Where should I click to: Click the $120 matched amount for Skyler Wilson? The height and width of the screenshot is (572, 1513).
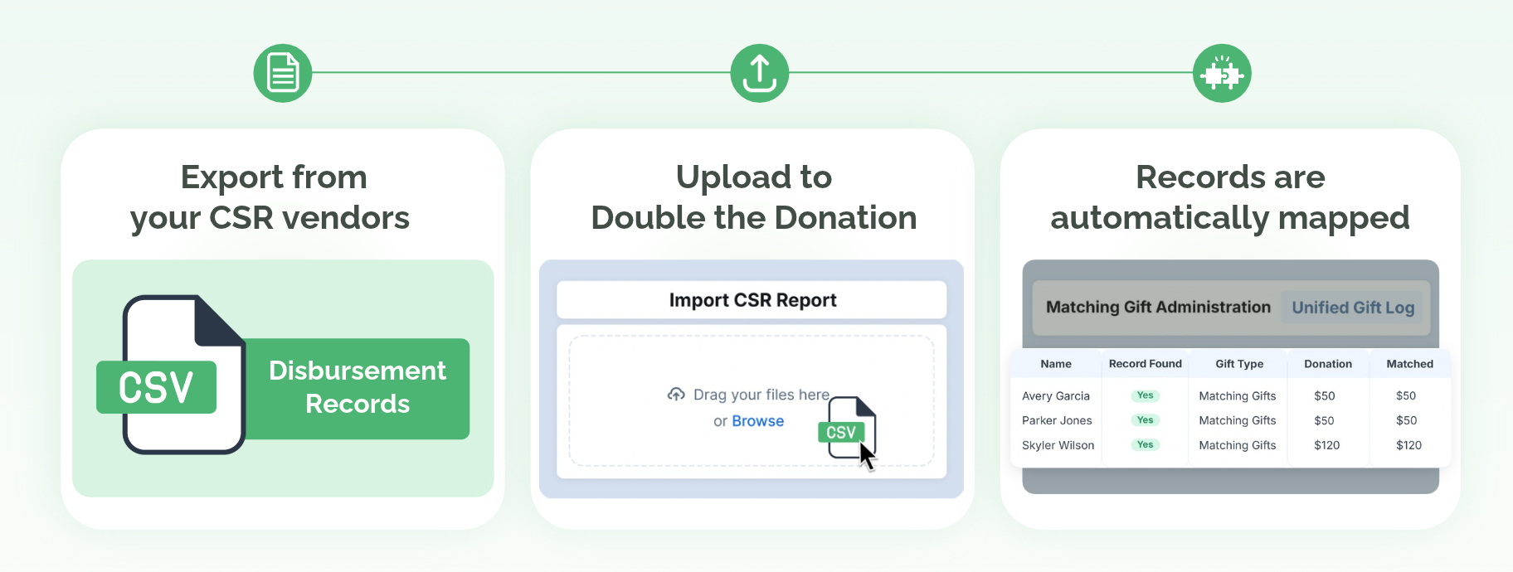coord(1408,445)
